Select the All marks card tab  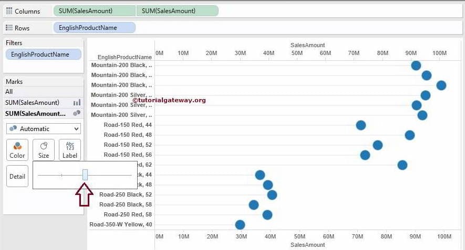tap(43, 92)
